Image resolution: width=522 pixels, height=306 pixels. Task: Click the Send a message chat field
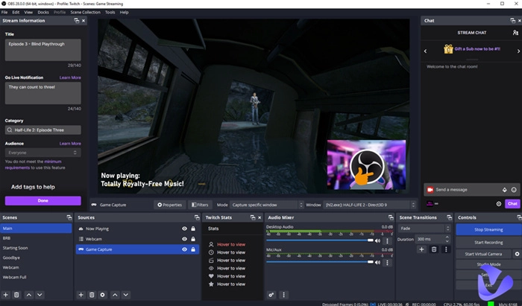coord(466,190)
